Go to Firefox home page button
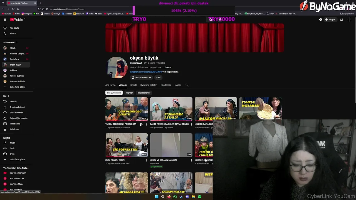 (18, 9)
